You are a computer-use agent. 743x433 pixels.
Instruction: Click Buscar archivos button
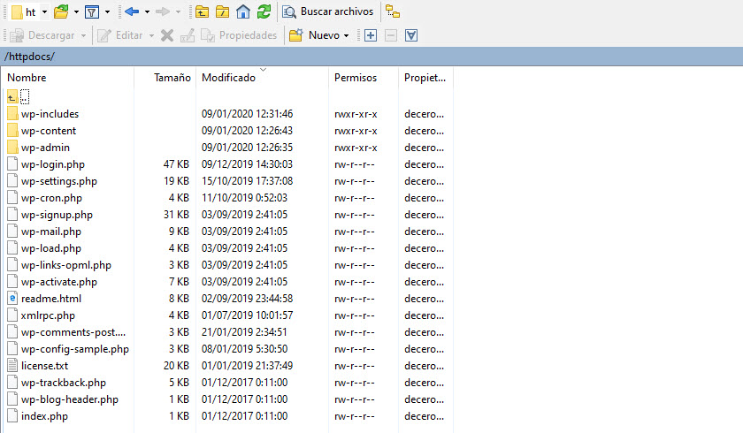tap(328, 11)
